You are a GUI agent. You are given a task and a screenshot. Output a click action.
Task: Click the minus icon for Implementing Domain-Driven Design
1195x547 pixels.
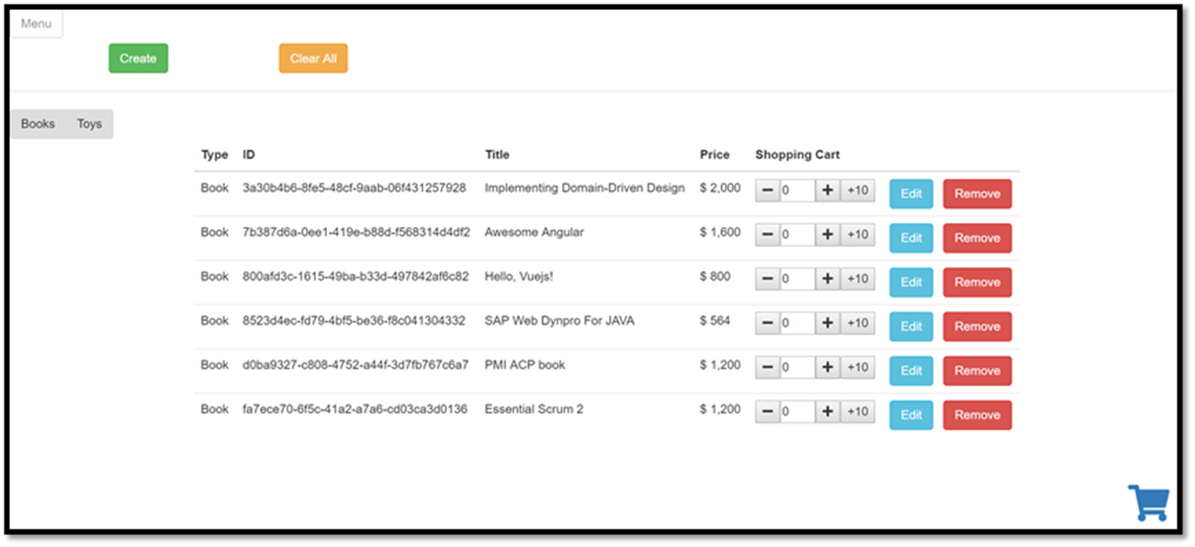tap(767, 190)
